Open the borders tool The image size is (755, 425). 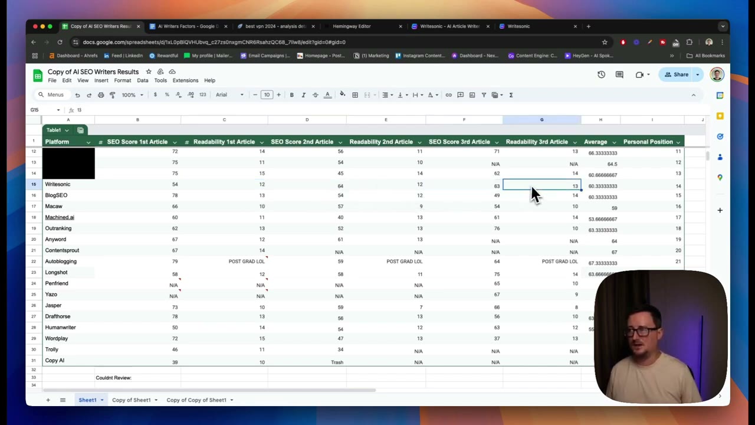[355, 95]
